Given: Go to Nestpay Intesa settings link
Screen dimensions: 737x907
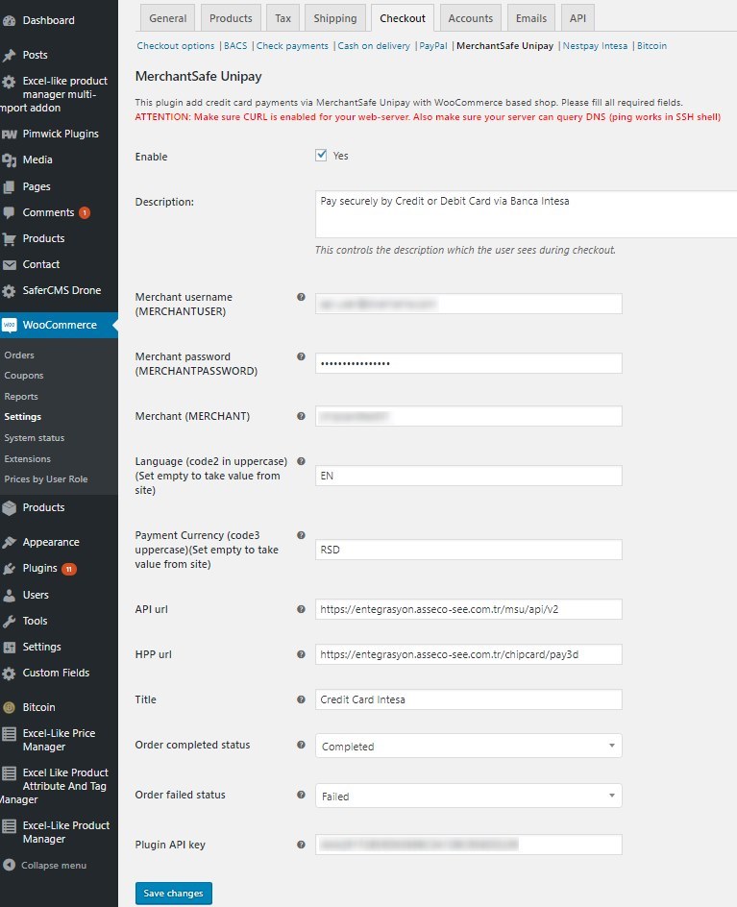Looking at the screenshot, I should 595,45.
